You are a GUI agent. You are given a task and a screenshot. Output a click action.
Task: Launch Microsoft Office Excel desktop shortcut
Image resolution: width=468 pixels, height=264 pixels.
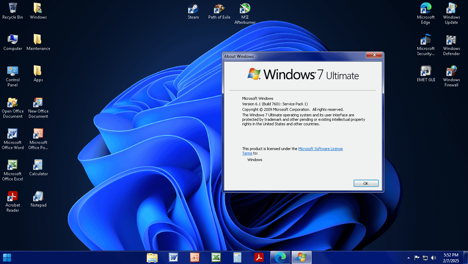click(13, 166)
